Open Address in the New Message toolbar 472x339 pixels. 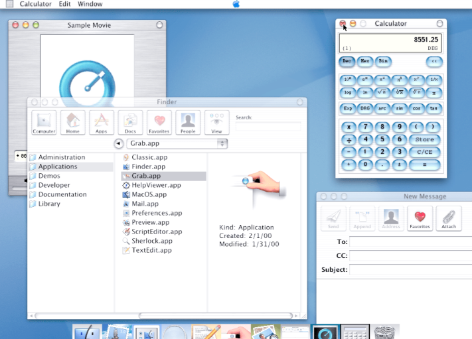pyautogui.click(x=391, y=218)
